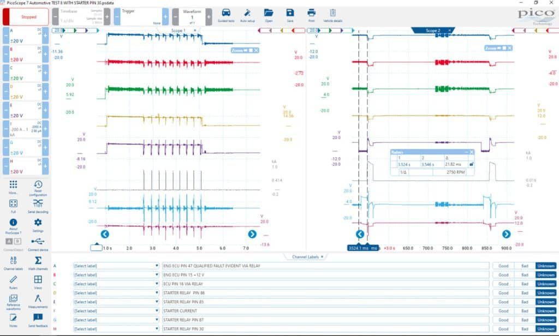This screenshot has width=559, height=336.
Task: Switch to the Scope 2 tab
Action: pyautogui.click(x=433, y=31)
